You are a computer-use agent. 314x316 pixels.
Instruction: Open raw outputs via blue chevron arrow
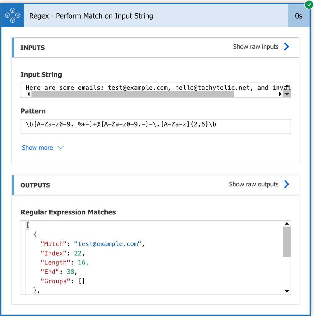[286, 184]
